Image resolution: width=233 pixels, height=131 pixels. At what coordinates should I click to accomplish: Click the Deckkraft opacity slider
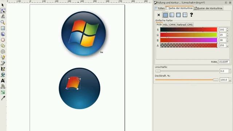(187, 80)
